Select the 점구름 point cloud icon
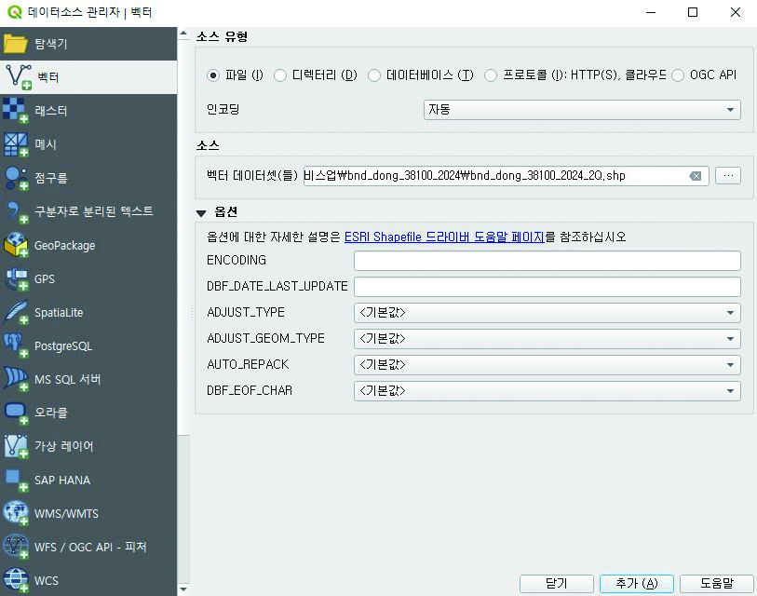 16,178
